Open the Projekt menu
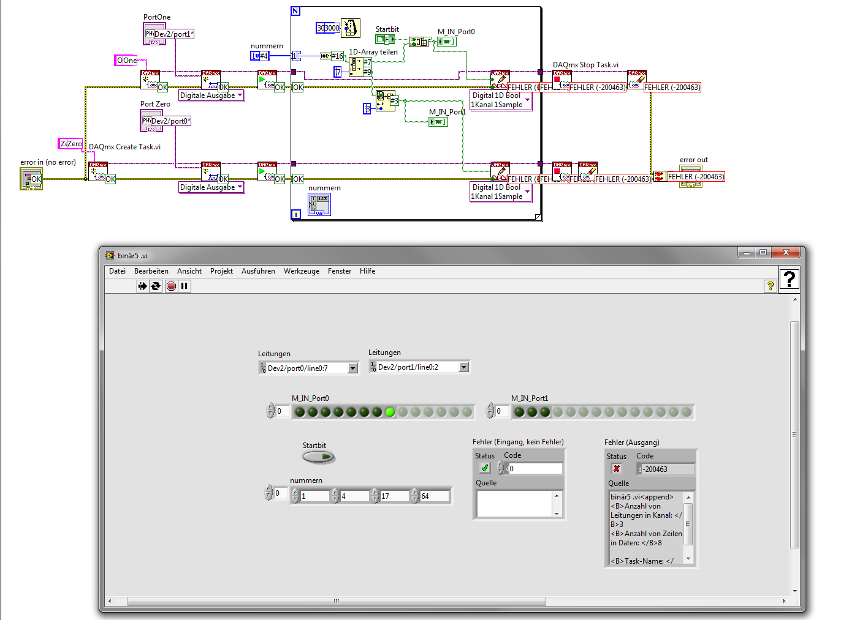Image resolution: width=841 pixels, height=620 pixels. (x=221, y=271)
